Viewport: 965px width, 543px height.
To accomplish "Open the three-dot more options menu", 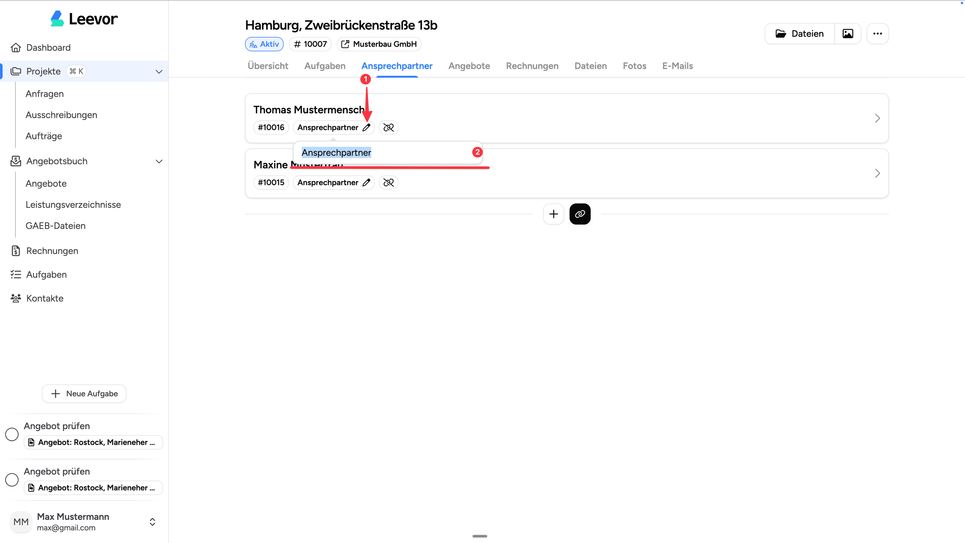I will point(878,33).
